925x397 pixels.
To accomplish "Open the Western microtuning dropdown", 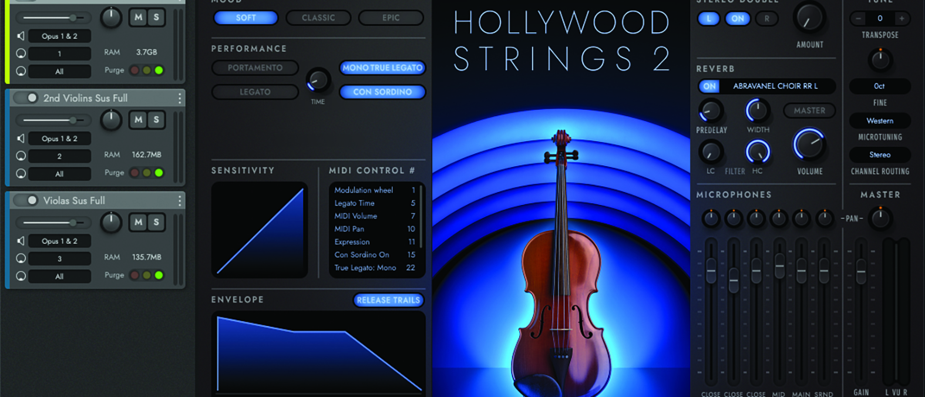I will [x=879, y=120].
